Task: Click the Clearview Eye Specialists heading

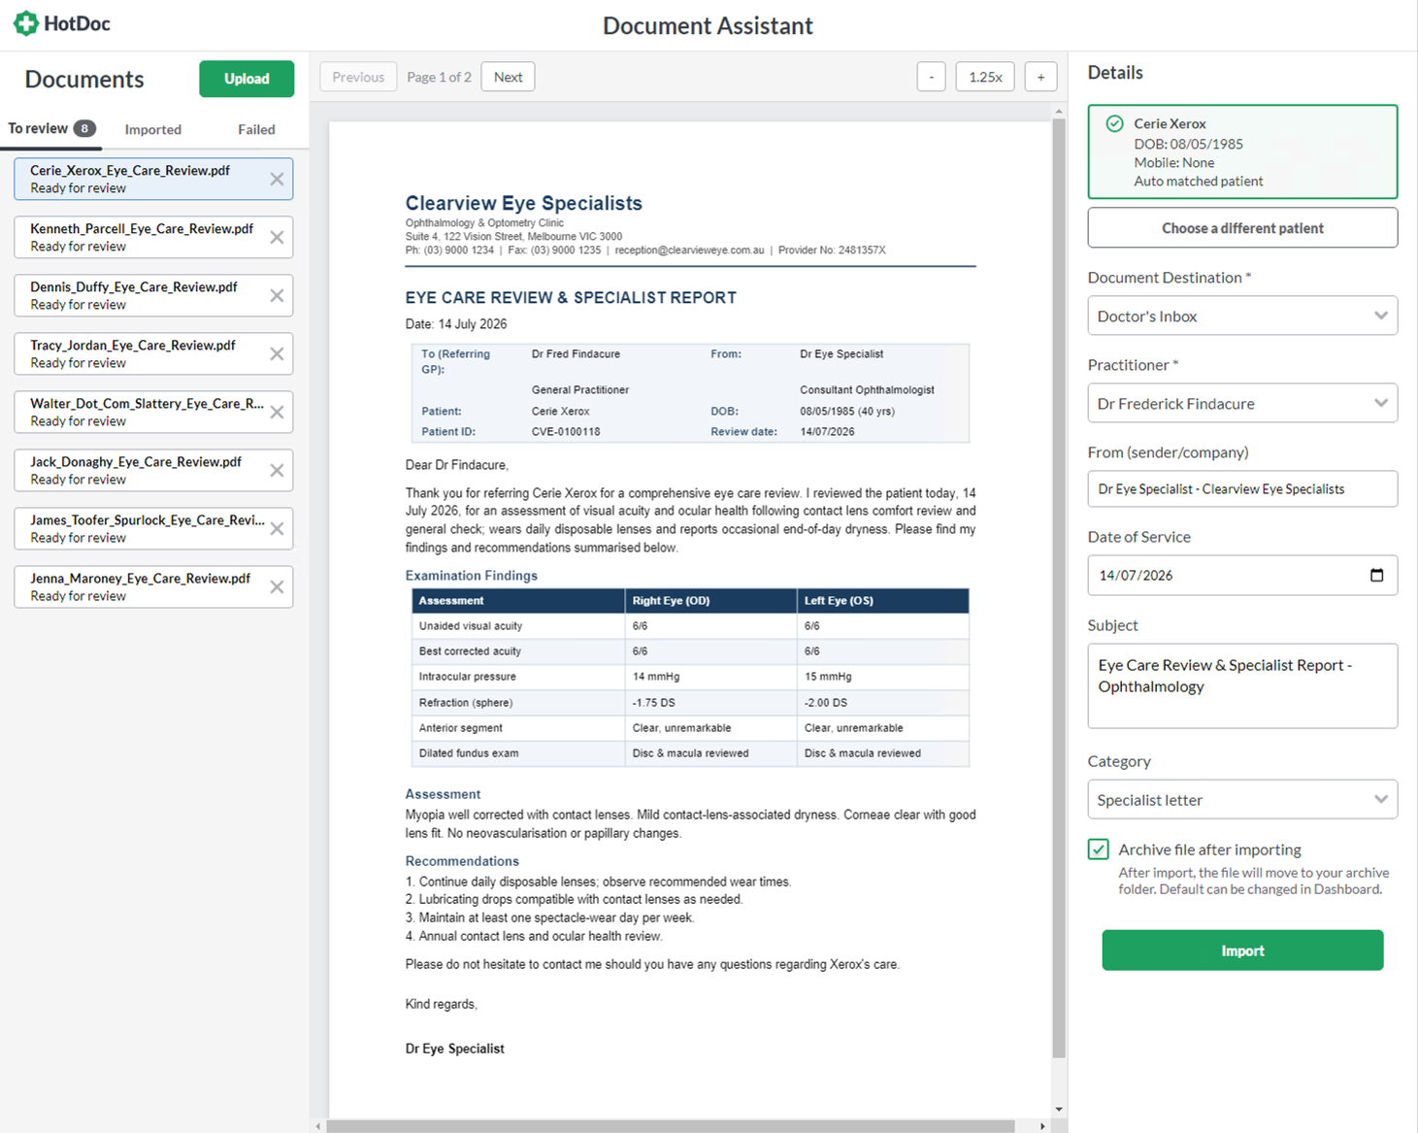Action: (523, 203)
